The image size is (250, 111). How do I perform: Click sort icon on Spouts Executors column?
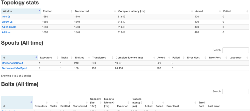[x=58, y=58]
